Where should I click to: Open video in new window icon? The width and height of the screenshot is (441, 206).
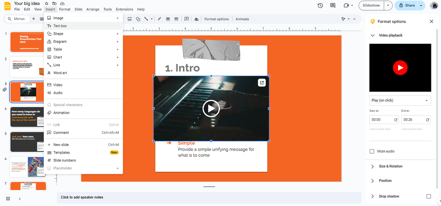pyautogui.click(x=262, y=82)
